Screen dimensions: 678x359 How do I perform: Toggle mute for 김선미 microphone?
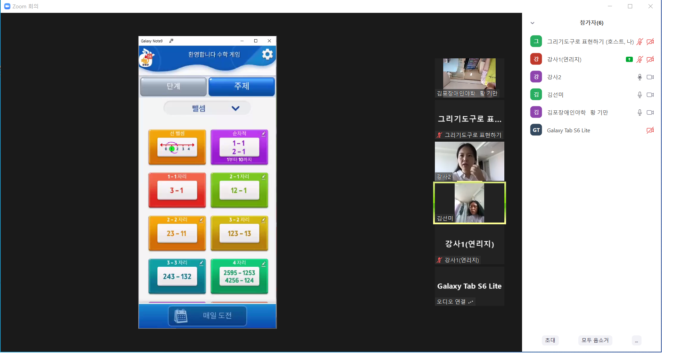(x=639, y=95)
